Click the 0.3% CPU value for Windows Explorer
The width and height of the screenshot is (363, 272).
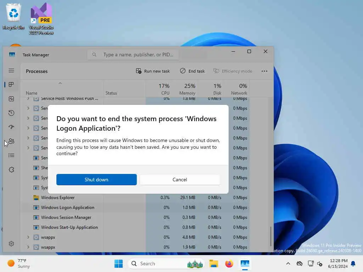[x=165, y=198]
